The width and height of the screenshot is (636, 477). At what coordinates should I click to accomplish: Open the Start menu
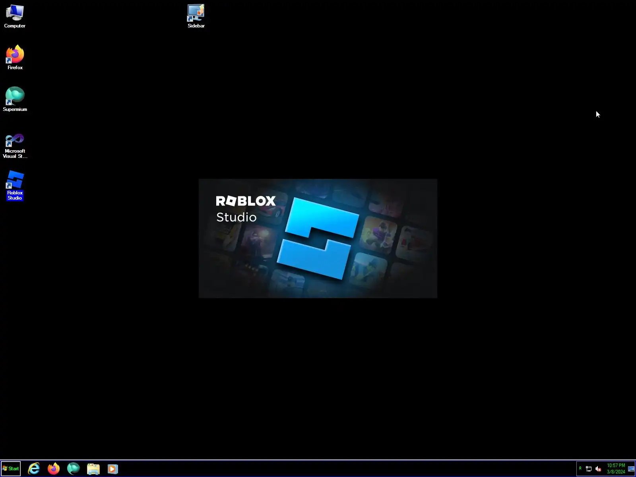(x=11, y=469)
